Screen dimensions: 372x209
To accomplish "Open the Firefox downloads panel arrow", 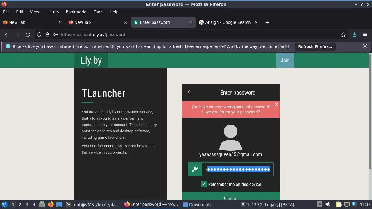I will (x=354, y=35).
